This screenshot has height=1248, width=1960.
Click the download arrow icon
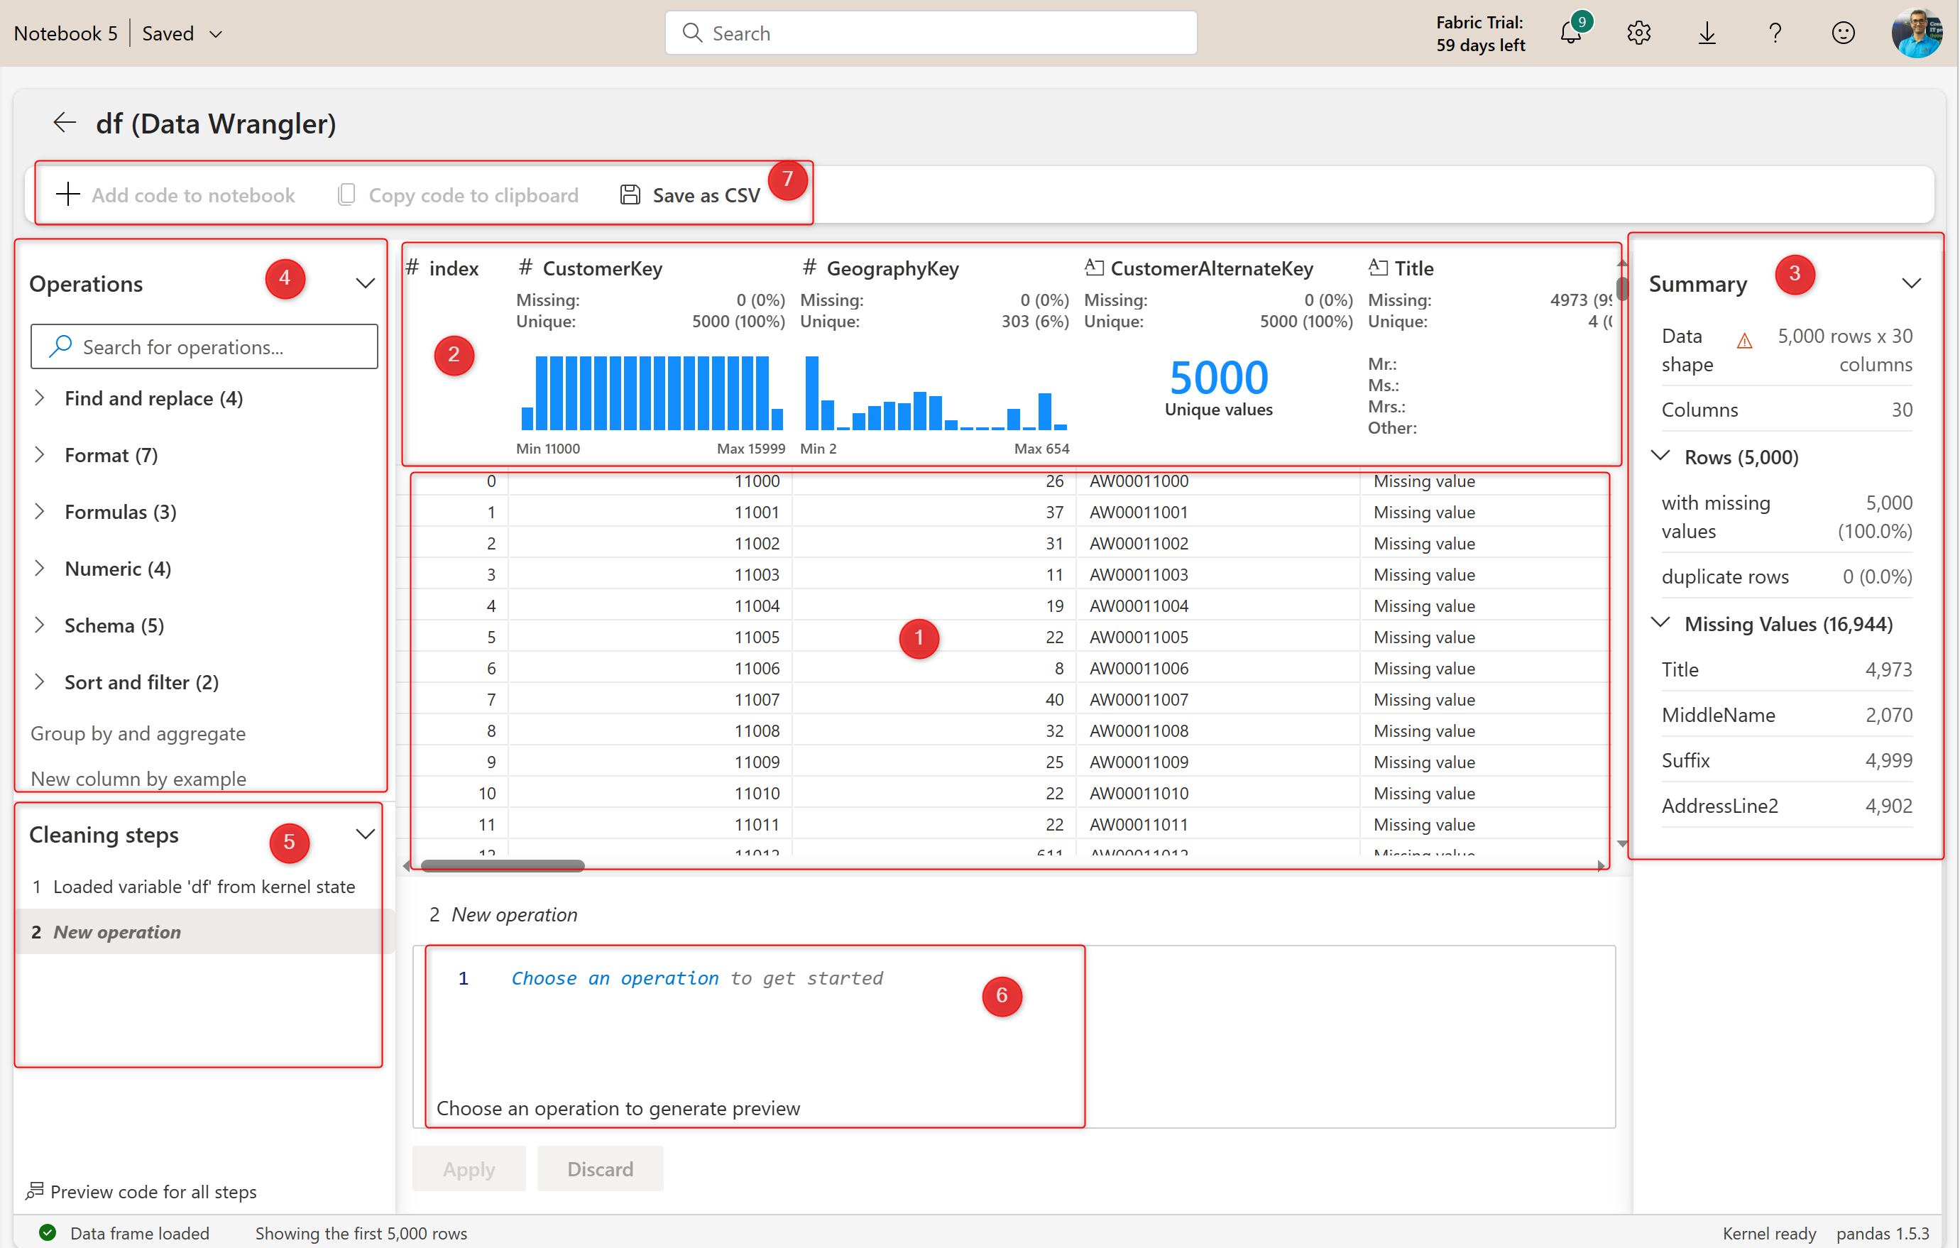click(x=1707, y=33)
